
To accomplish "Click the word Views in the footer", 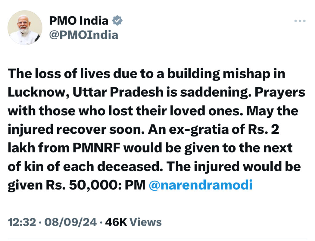I will (146, 222).
